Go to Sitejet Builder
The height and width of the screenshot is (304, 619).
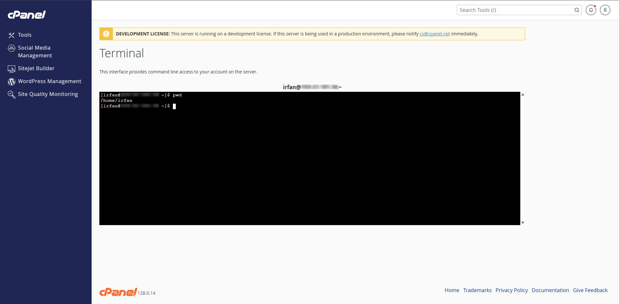click(36, 68)
